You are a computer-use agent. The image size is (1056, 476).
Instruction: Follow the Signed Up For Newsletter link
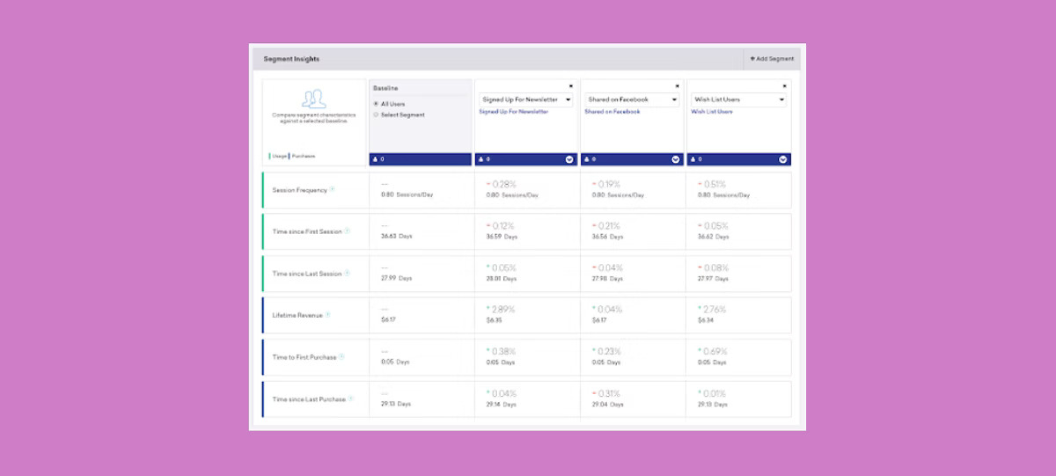(x=513, y=112)
